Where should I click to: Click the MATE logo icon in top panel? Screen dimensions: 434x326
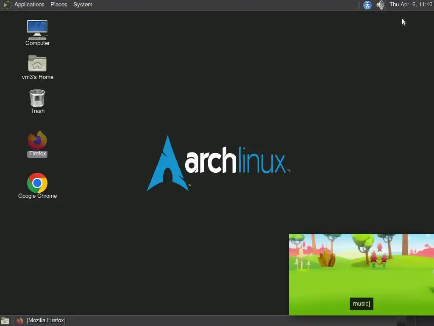[x=7, y=5]
